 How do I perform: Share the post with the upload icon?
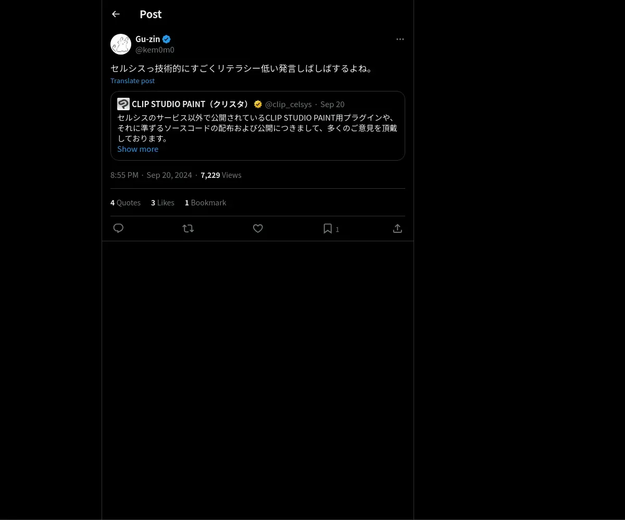(x=397, y=228)
